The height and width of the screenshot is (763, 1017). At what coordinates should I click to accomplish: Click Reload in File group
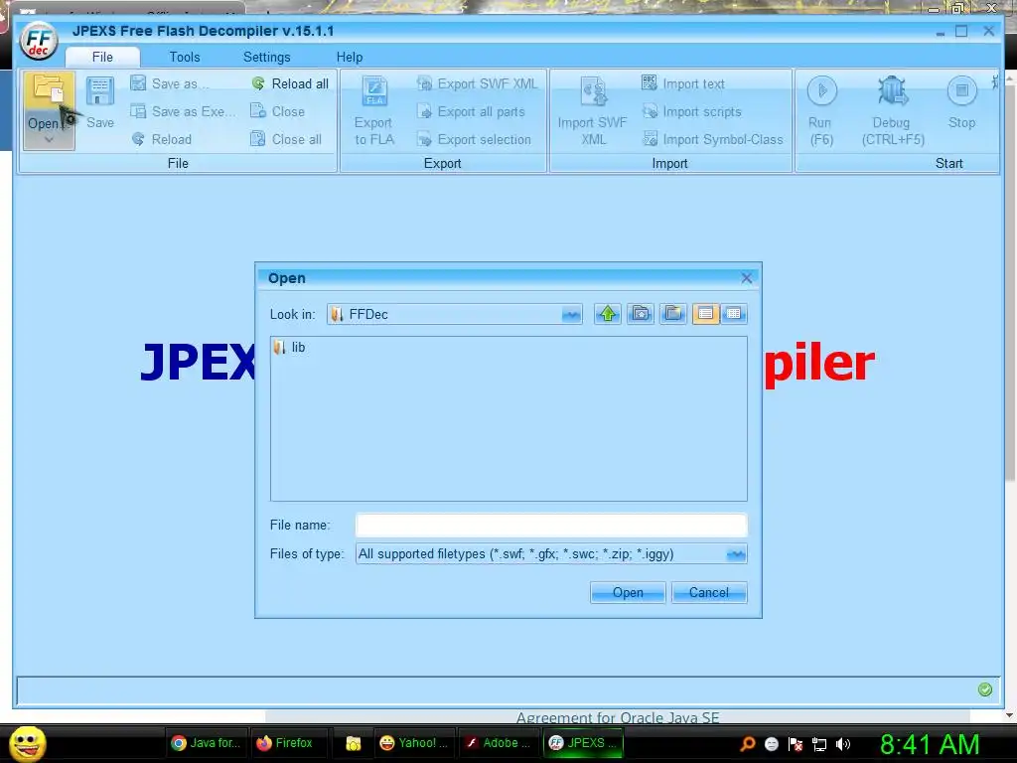162,139
